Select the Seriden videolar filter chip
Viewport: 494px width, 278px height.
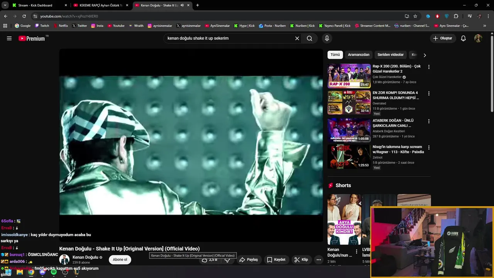[391, 55]
